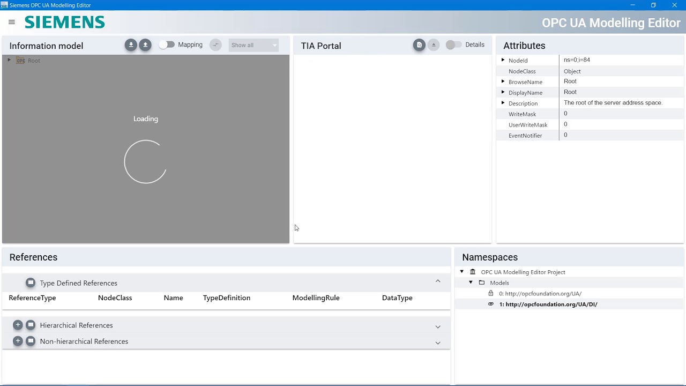
Task: Select namespace 0: http://opcfoundation.org/UA/
Action: pyautogui.click(x=540, y=293)
